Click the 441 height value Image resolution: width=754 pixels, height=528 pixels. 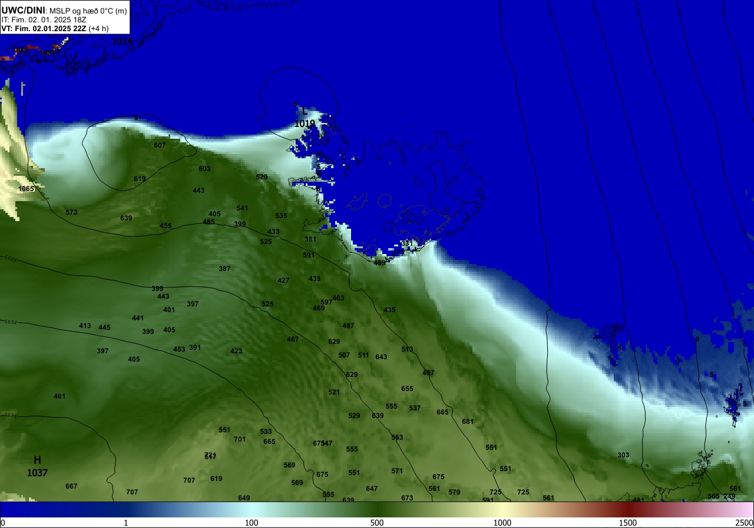138,318
